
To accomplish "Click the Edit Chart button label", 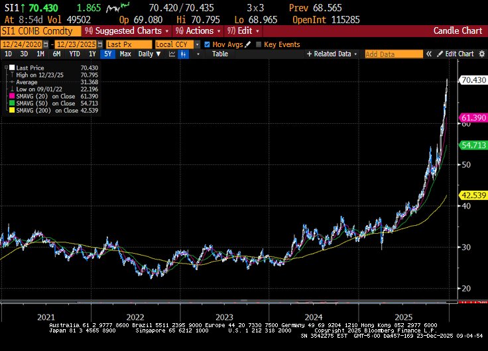I will (459, 54).
